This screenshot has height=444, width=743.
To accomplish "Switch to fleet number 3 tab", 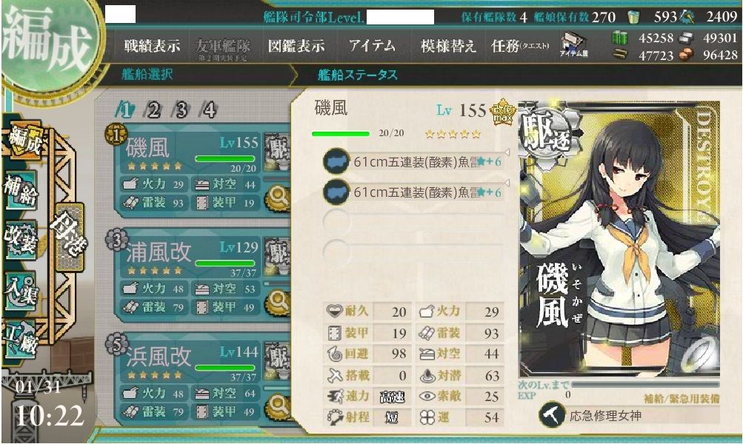I will (181, 110).
